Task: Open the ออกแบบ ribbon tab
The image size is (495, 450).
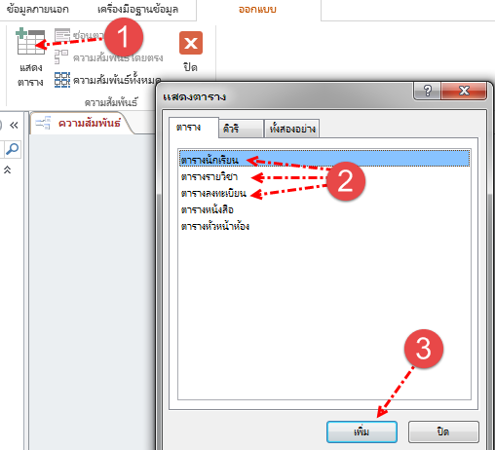Action: (257, 10)
